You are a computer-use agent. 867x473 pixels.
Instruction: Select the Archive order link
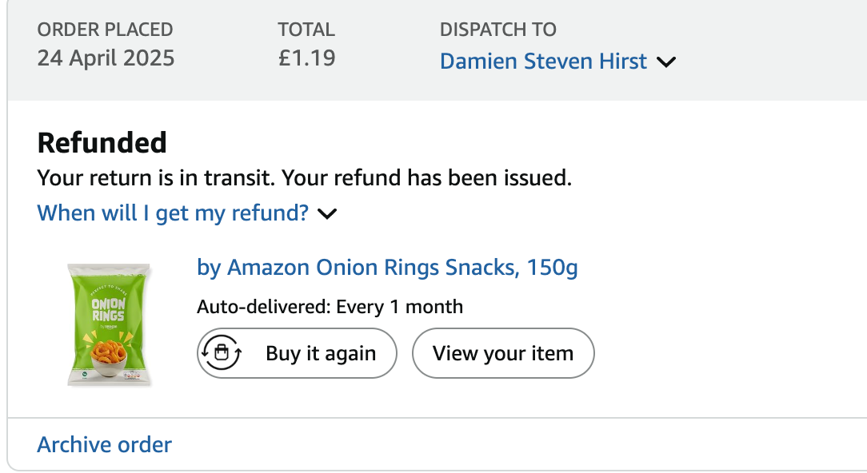tap(105, 445)
